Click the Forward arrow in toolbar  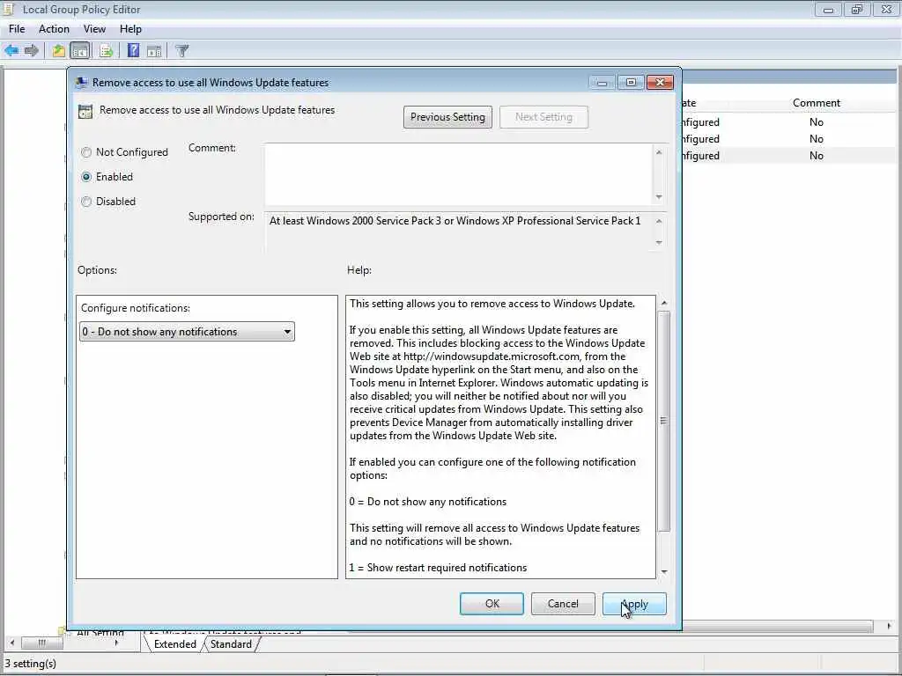pos(32,50)
